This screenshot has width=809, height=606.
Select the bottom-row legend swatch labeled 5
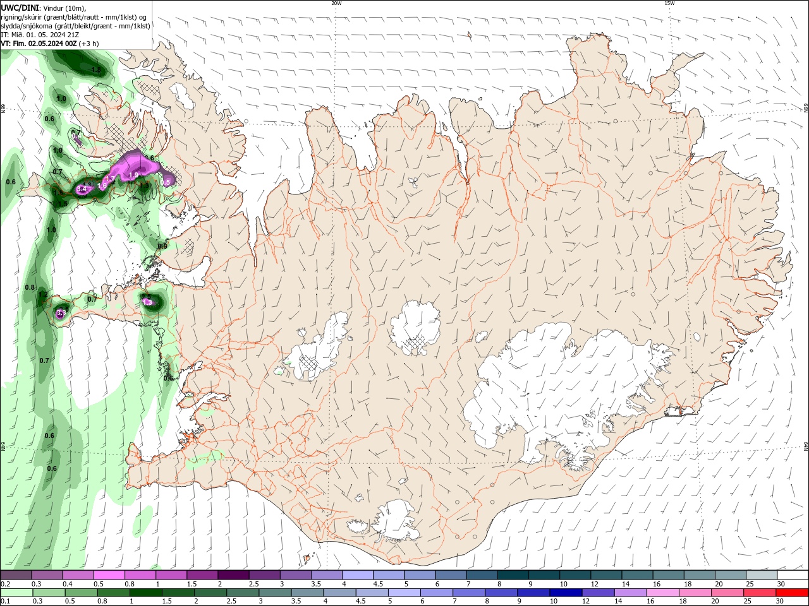(404, 593)
